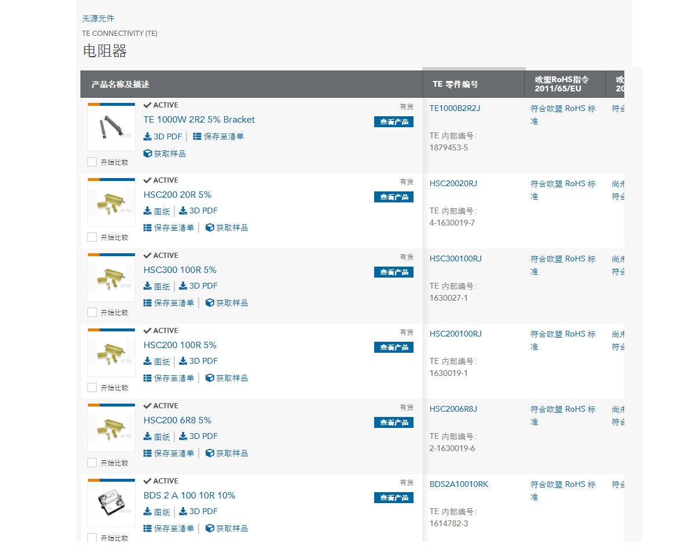Check compare box for TE 1000W 2R2 Bracket
The height and width of the screenshot is (554, 695).
coord(92,162)
